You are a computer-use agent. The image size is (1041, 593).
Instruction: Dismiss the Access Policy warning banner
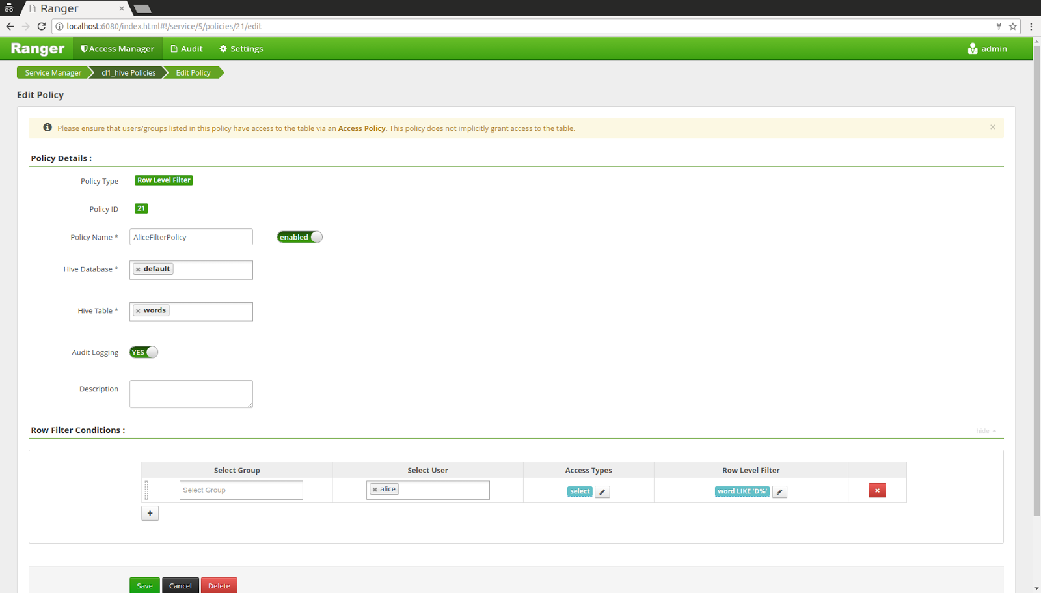[992, 127]
